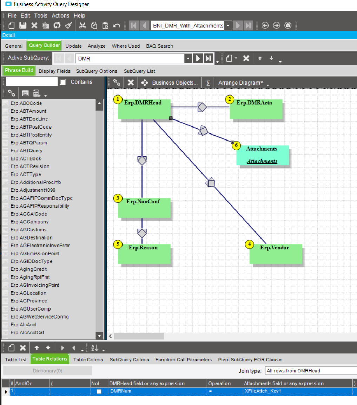Expand the Active SubQuery dropdown
Screen dimensions: 357x405
point(188,59)
